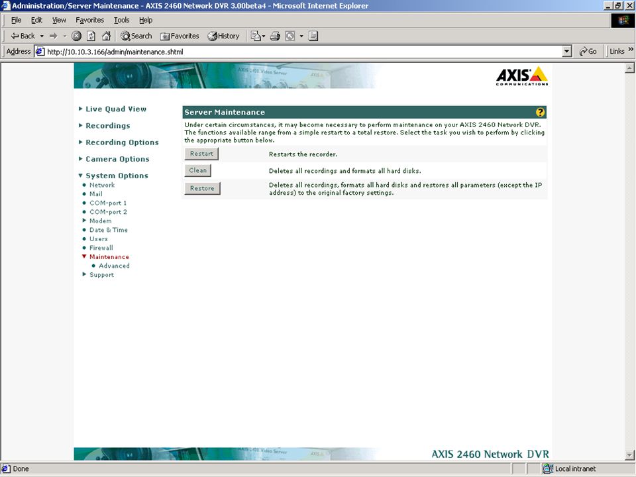Open the Firewall settings link
Screen dimensions: 636x477
101,247
